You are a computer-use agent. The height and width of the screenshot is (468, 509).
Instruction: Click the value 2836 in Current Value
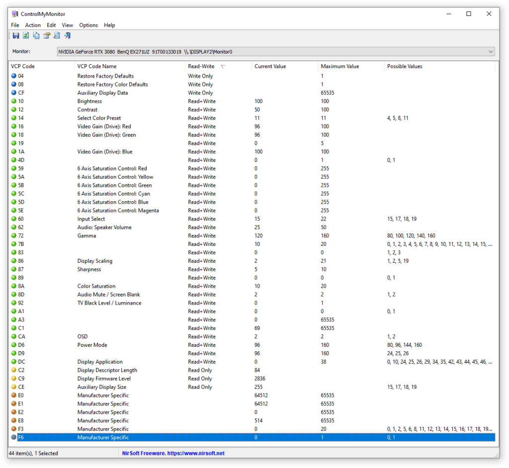coord(259,379)
